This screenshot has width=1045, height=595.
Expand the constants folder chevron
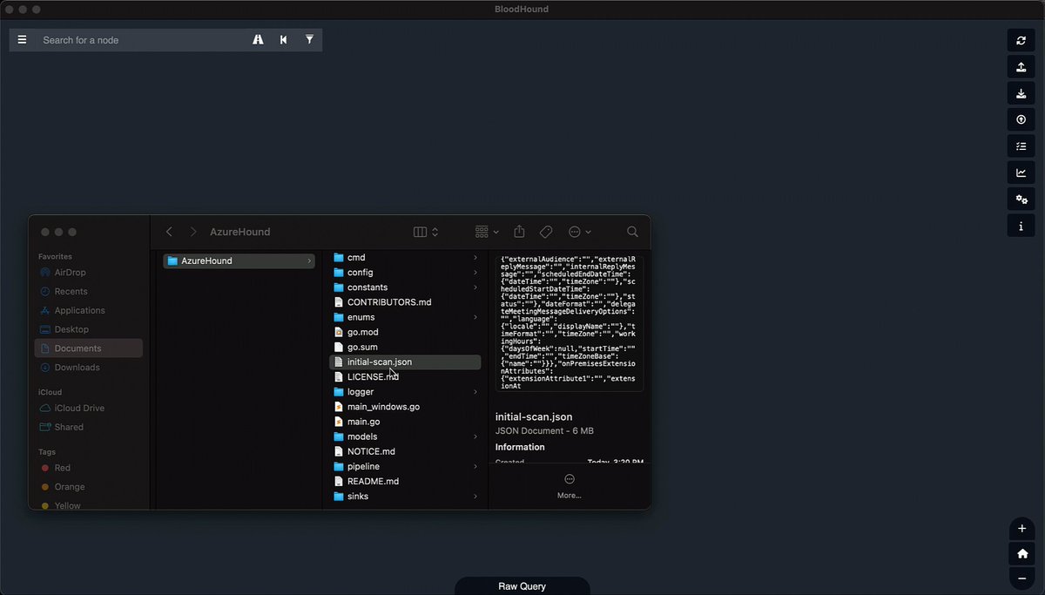click(475, 287)
